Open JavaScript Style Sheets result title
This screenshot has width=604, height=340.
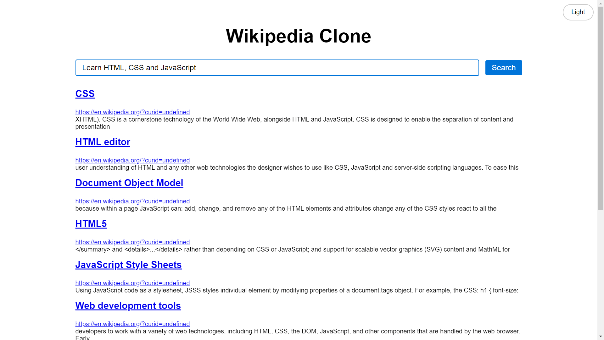(128, 265)
